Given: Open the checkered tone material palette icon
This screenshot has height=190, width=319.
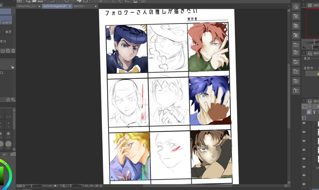Looking at the screenshot, I should 296,45.
